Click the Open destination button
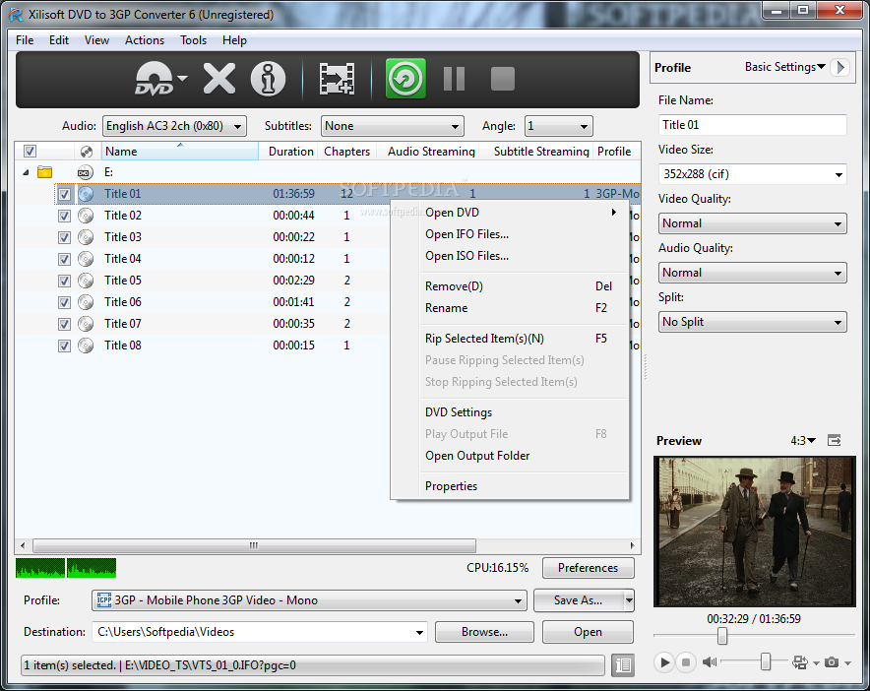 (x=589, y=632)
